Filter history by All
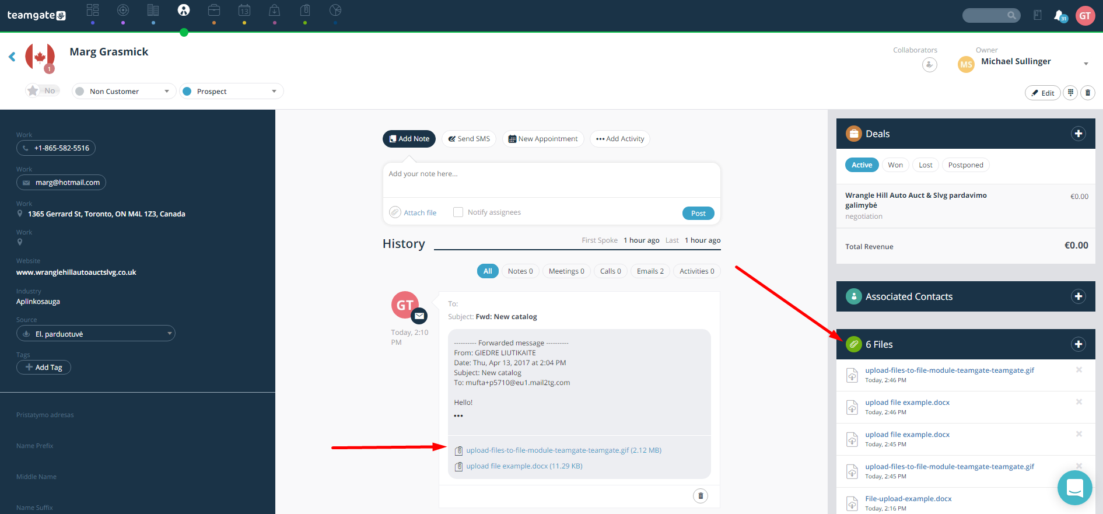 488,271
